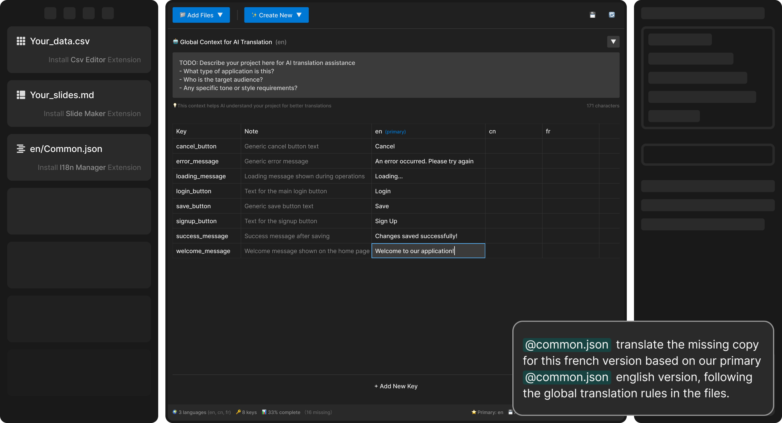Install the I18n Manager Extension link
Screen dimensions: 782x423
pyautogui.click(x=89, y=168)
